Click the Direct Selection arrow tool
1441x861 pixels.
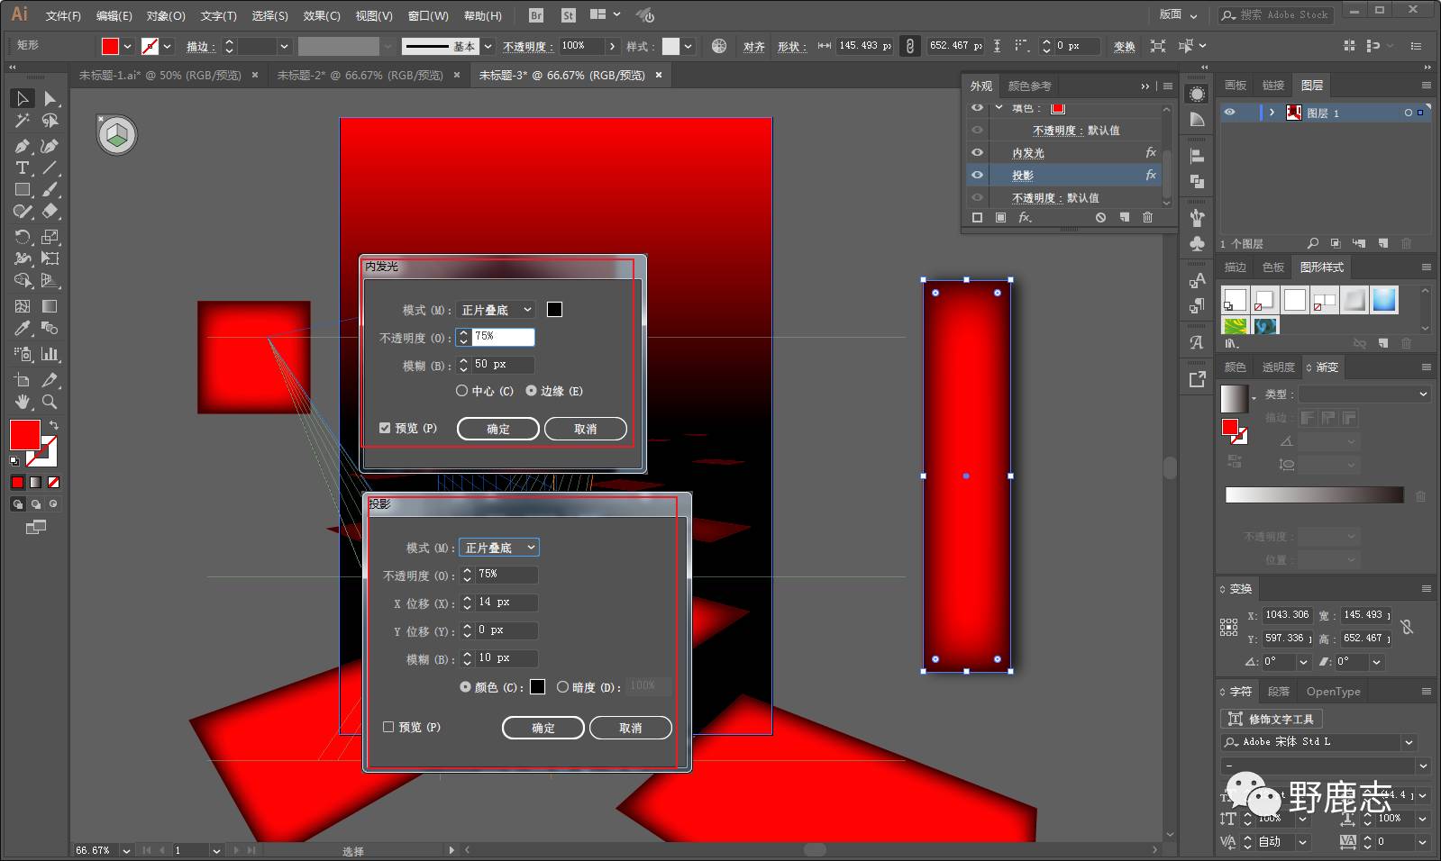pyautogui.click(x=50, y=98)
